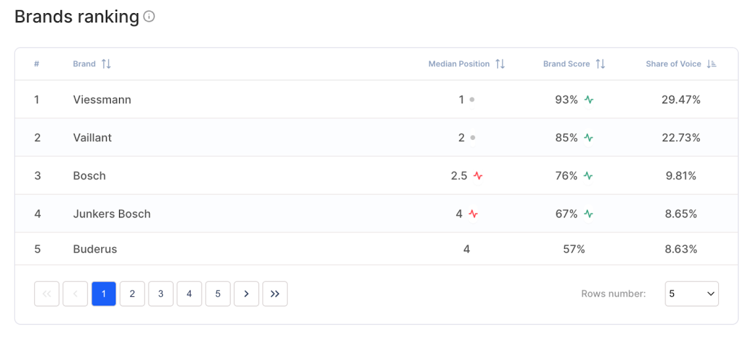Go to the next page arrow
The width and height of the screenshot is (749, 337).
pyautogui.click(x=246, y=294)
